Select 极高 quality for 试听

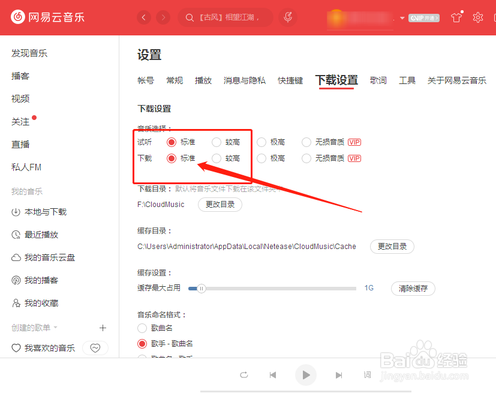[261, 142]
